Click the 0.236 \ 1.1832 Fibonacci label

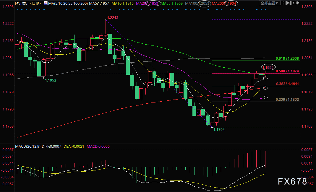pyautogui.click(x=287, y=100)
